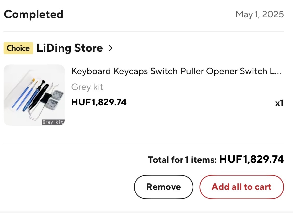Expand the LiDing Store chevron arrow
The height and width of the screenshot is (213, 293).
coord(110,48)
